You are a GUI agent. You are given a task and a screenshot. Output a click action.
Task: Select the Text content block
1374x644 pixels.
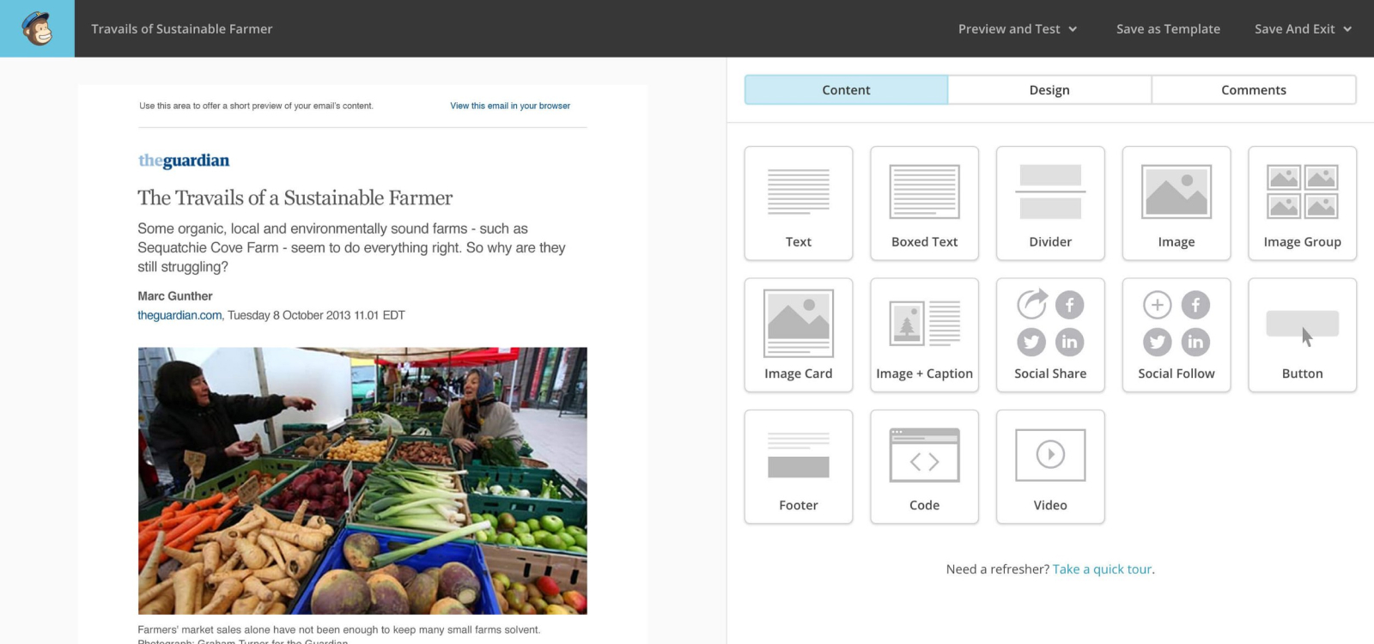click(798, 203)
